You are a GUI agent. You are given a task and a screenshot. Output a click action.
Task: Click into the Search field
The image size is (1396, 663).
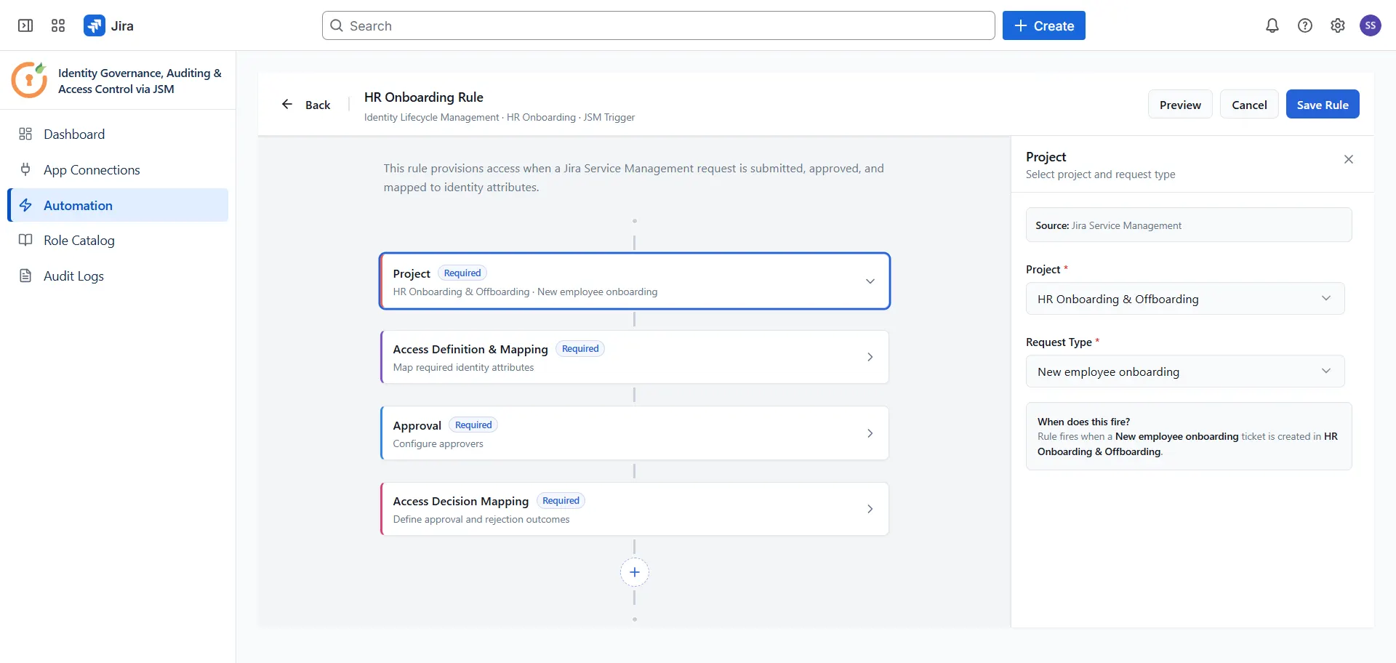tap(659, 25)
